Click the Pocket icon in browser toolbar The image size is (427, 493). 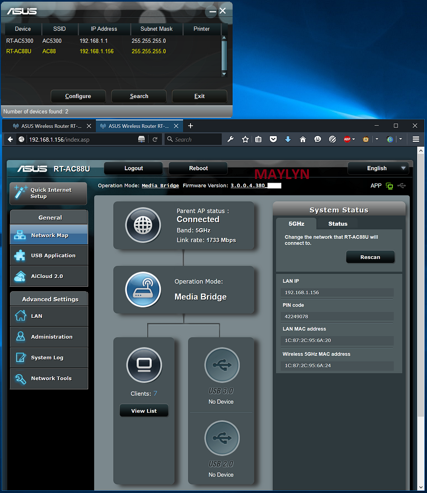(273, 139)
